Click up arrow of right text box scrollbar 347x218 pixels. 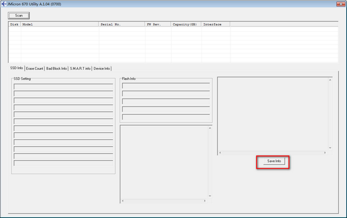[x=330, y=80]
